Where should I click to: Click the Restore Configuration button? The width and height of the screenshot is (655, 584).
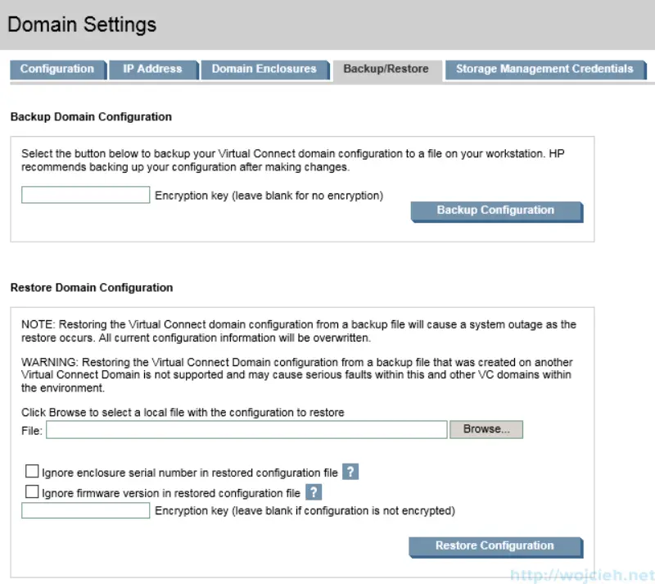click(x=495, y=546)
